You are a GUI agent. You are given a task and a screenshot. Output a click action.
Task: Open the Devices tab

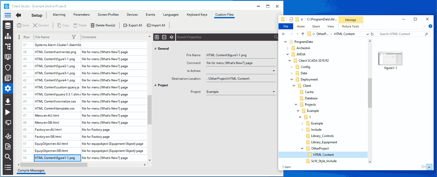[x=132, y=15]
